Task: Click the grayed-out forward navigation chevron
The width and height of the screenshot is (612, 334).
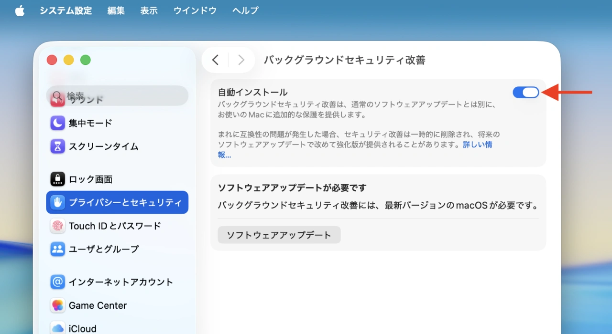Action: coord(241,60)
